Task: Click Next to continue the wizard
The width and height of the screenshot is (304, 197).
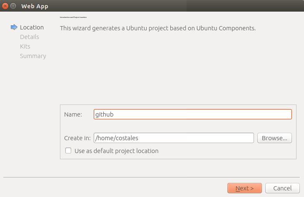Action: click(x=245, y=188)
